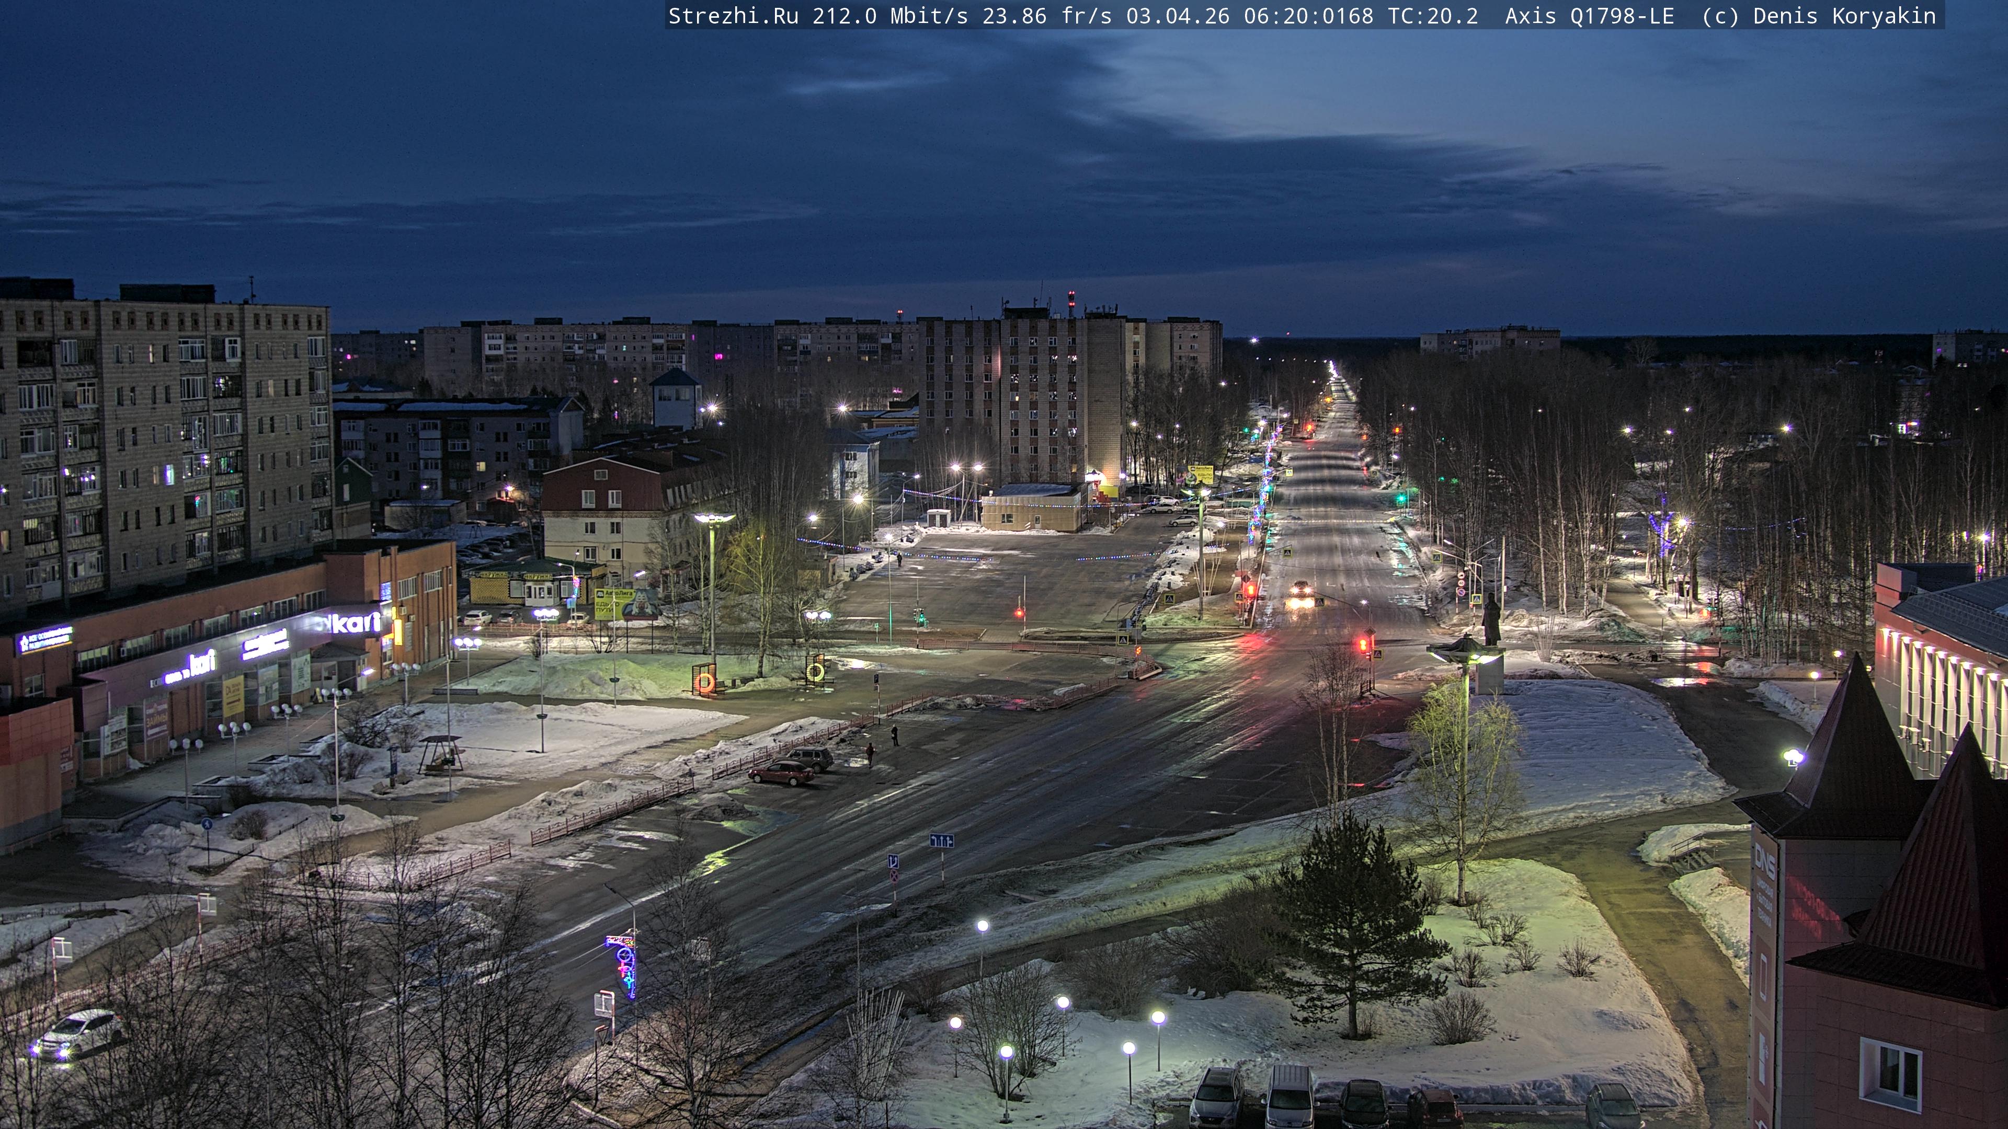
Task: Click the blue lane direction road sign
Action: pyautogui.click(x=941, y=840)
